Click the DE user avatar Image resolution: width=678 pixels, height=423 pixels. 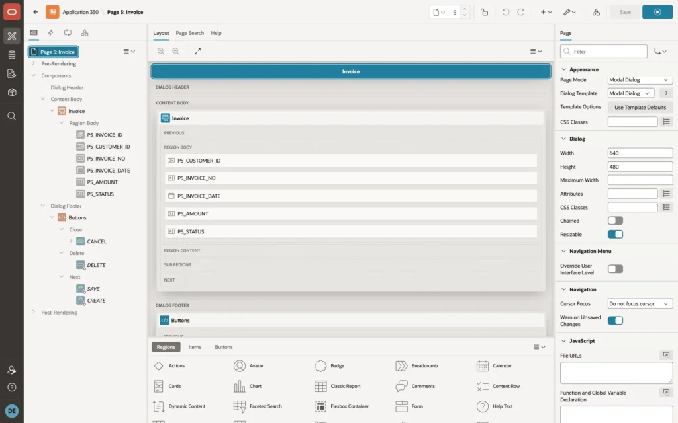pos(12,411)
